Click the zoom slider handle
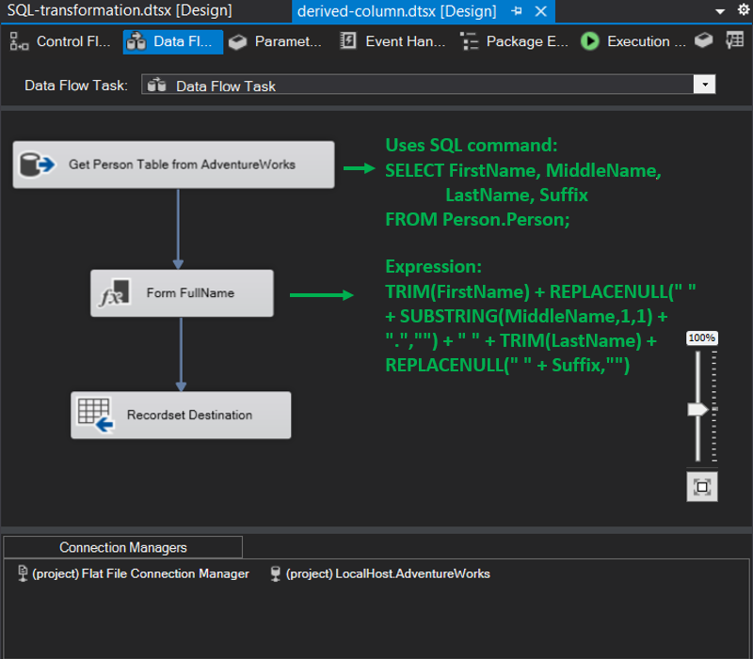Viewport: 753px width, 659px height. point(697,410)
